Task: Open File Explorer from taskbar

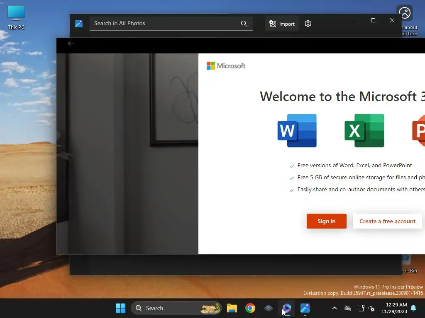Action: (x=232, y=308)
